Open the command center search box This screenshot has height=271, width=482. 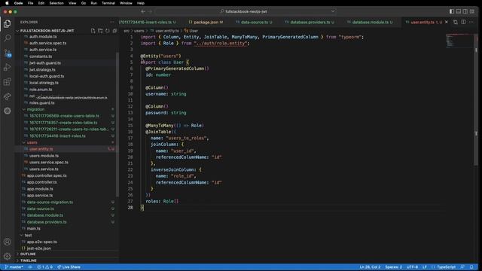246,11
